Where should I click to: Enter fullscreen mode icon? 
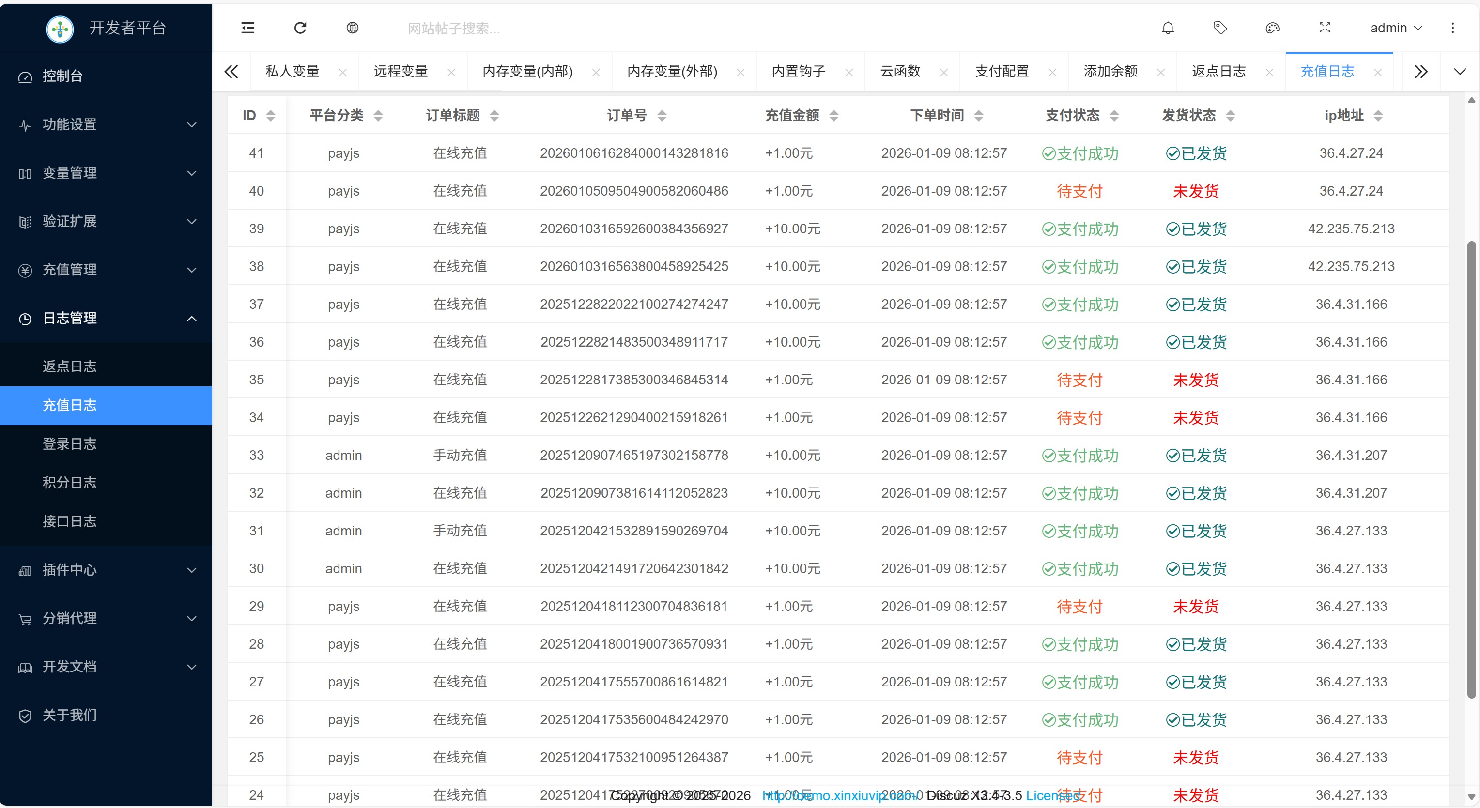(x=1325, y=28)
